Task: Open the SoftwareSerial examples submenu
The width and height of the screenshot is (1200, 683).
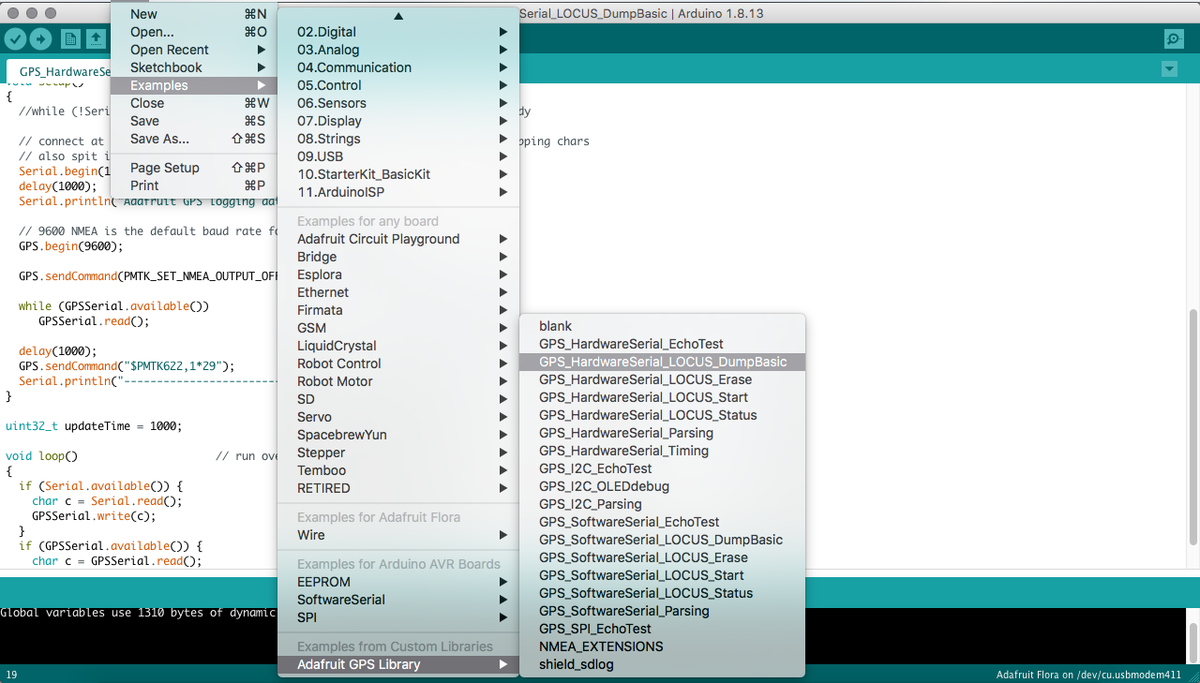Action: (x=398, y=600)
